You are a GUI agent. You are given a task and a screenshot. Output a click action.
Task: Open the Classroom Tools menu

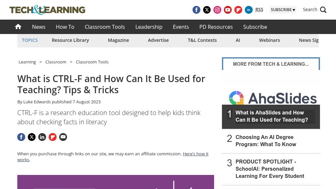click(x=105, y=27)
